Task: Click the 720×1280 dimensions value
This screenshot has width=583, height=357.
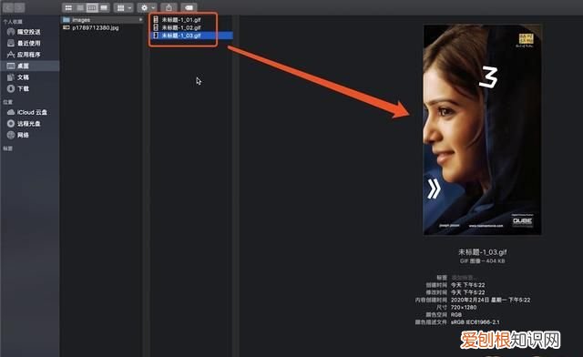Action: pos(464,307)
